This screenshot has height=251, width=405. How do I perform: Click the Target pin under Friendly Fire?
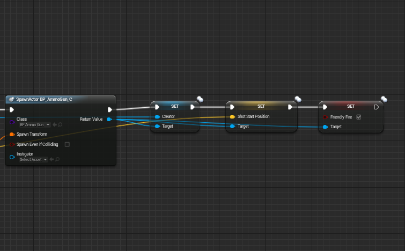326,127
